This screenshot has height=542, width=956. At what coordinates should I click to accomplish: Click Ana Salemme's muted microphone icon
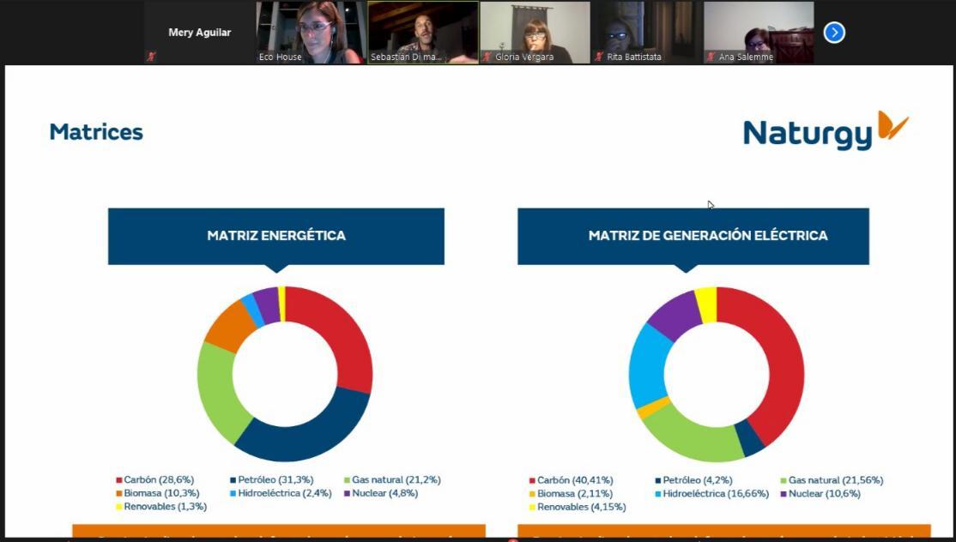(x=711, y=57)
